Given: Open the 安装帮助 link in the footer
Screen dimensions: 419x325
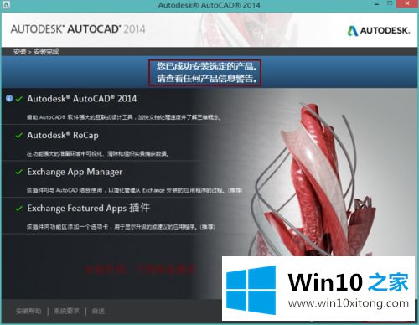Looking at the screenshot, I should (28, 311).
